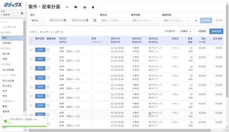Click the end date field 2023/01/31
The image size is (229, 132).
coord(80,21)
